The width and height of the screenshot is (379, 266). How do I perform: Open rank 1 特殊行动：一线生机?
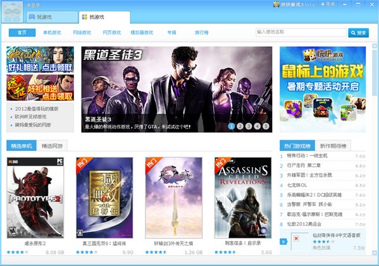(308, 156)
